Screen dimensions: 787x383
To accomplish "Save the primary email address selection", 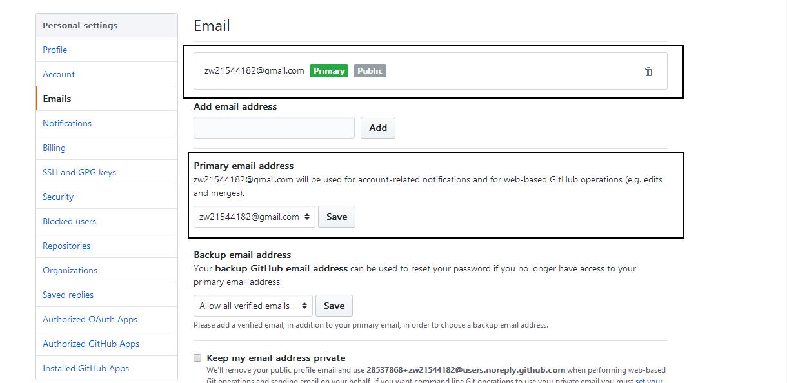I will [337, 217].
